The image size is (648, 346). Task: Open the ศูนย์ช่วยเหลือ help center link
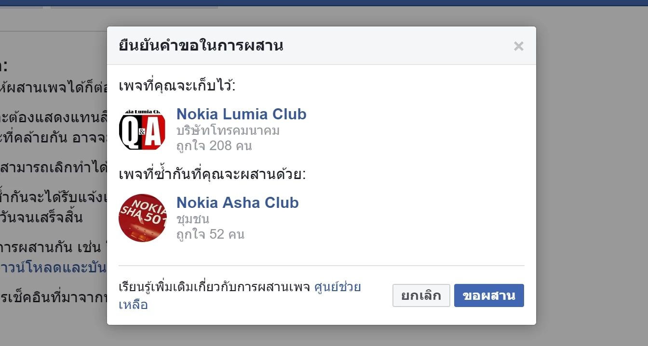coord(337,287)
